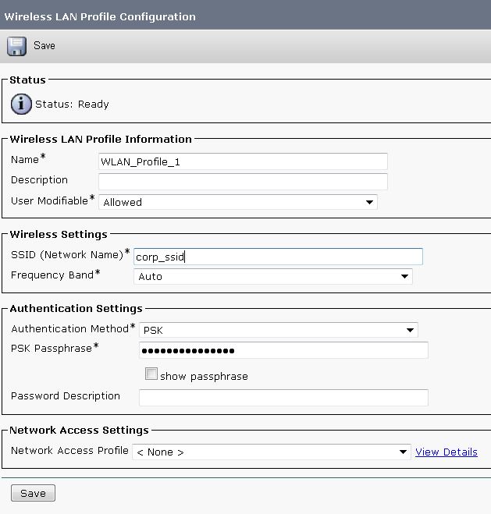The height and width of the screenshot is (514, 491).
Task: Open the View Details link
Action: click(x=446, y=452)
